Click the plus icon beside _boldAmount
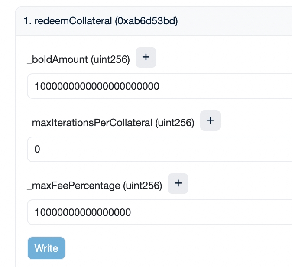Screen dimensions: 292x267 point(146,58)
